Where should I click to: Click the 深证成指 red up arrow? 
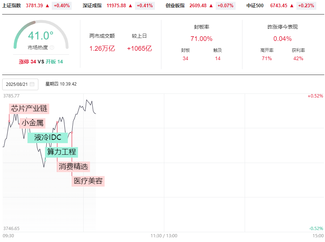coord(130,6)
